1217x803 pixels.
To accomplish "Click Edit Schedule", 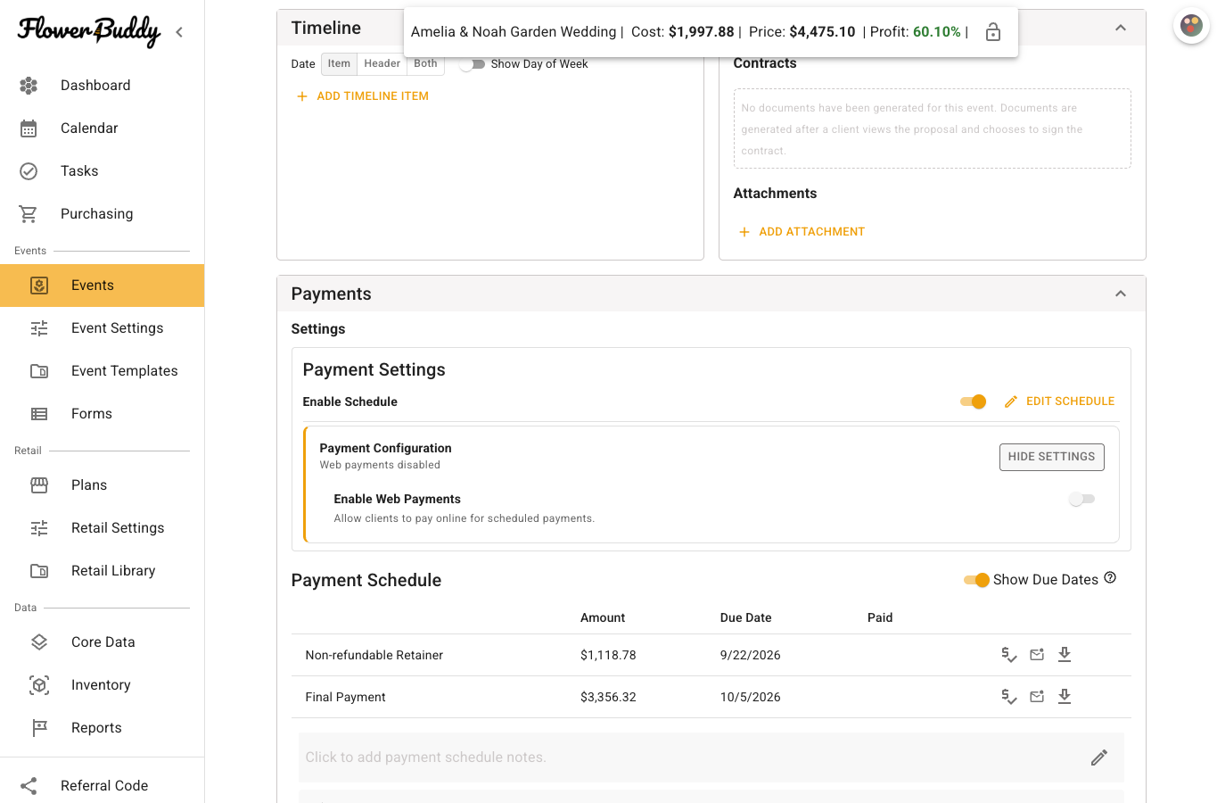I will pyautogui.click(x=1059, y=401).
